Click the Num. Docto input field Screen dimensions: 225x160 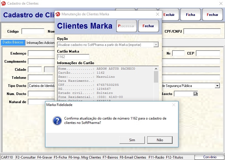(x=41, y=94)
